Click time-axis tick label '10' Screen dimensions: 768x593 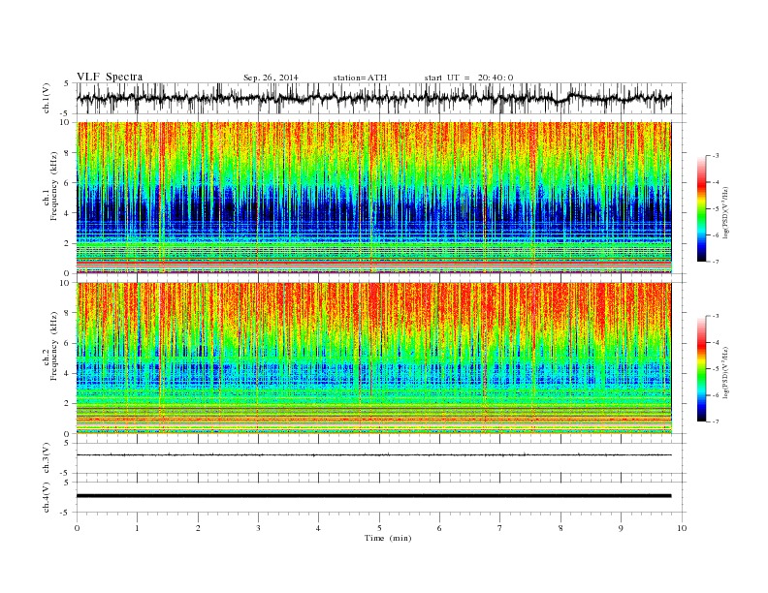[x=682, y=528]
